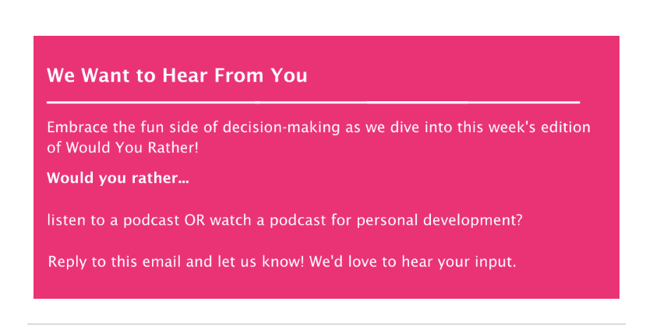
Task: Click the 'of Would You Rather!' text
Action: pyautogui.click(x=123, y=148)
